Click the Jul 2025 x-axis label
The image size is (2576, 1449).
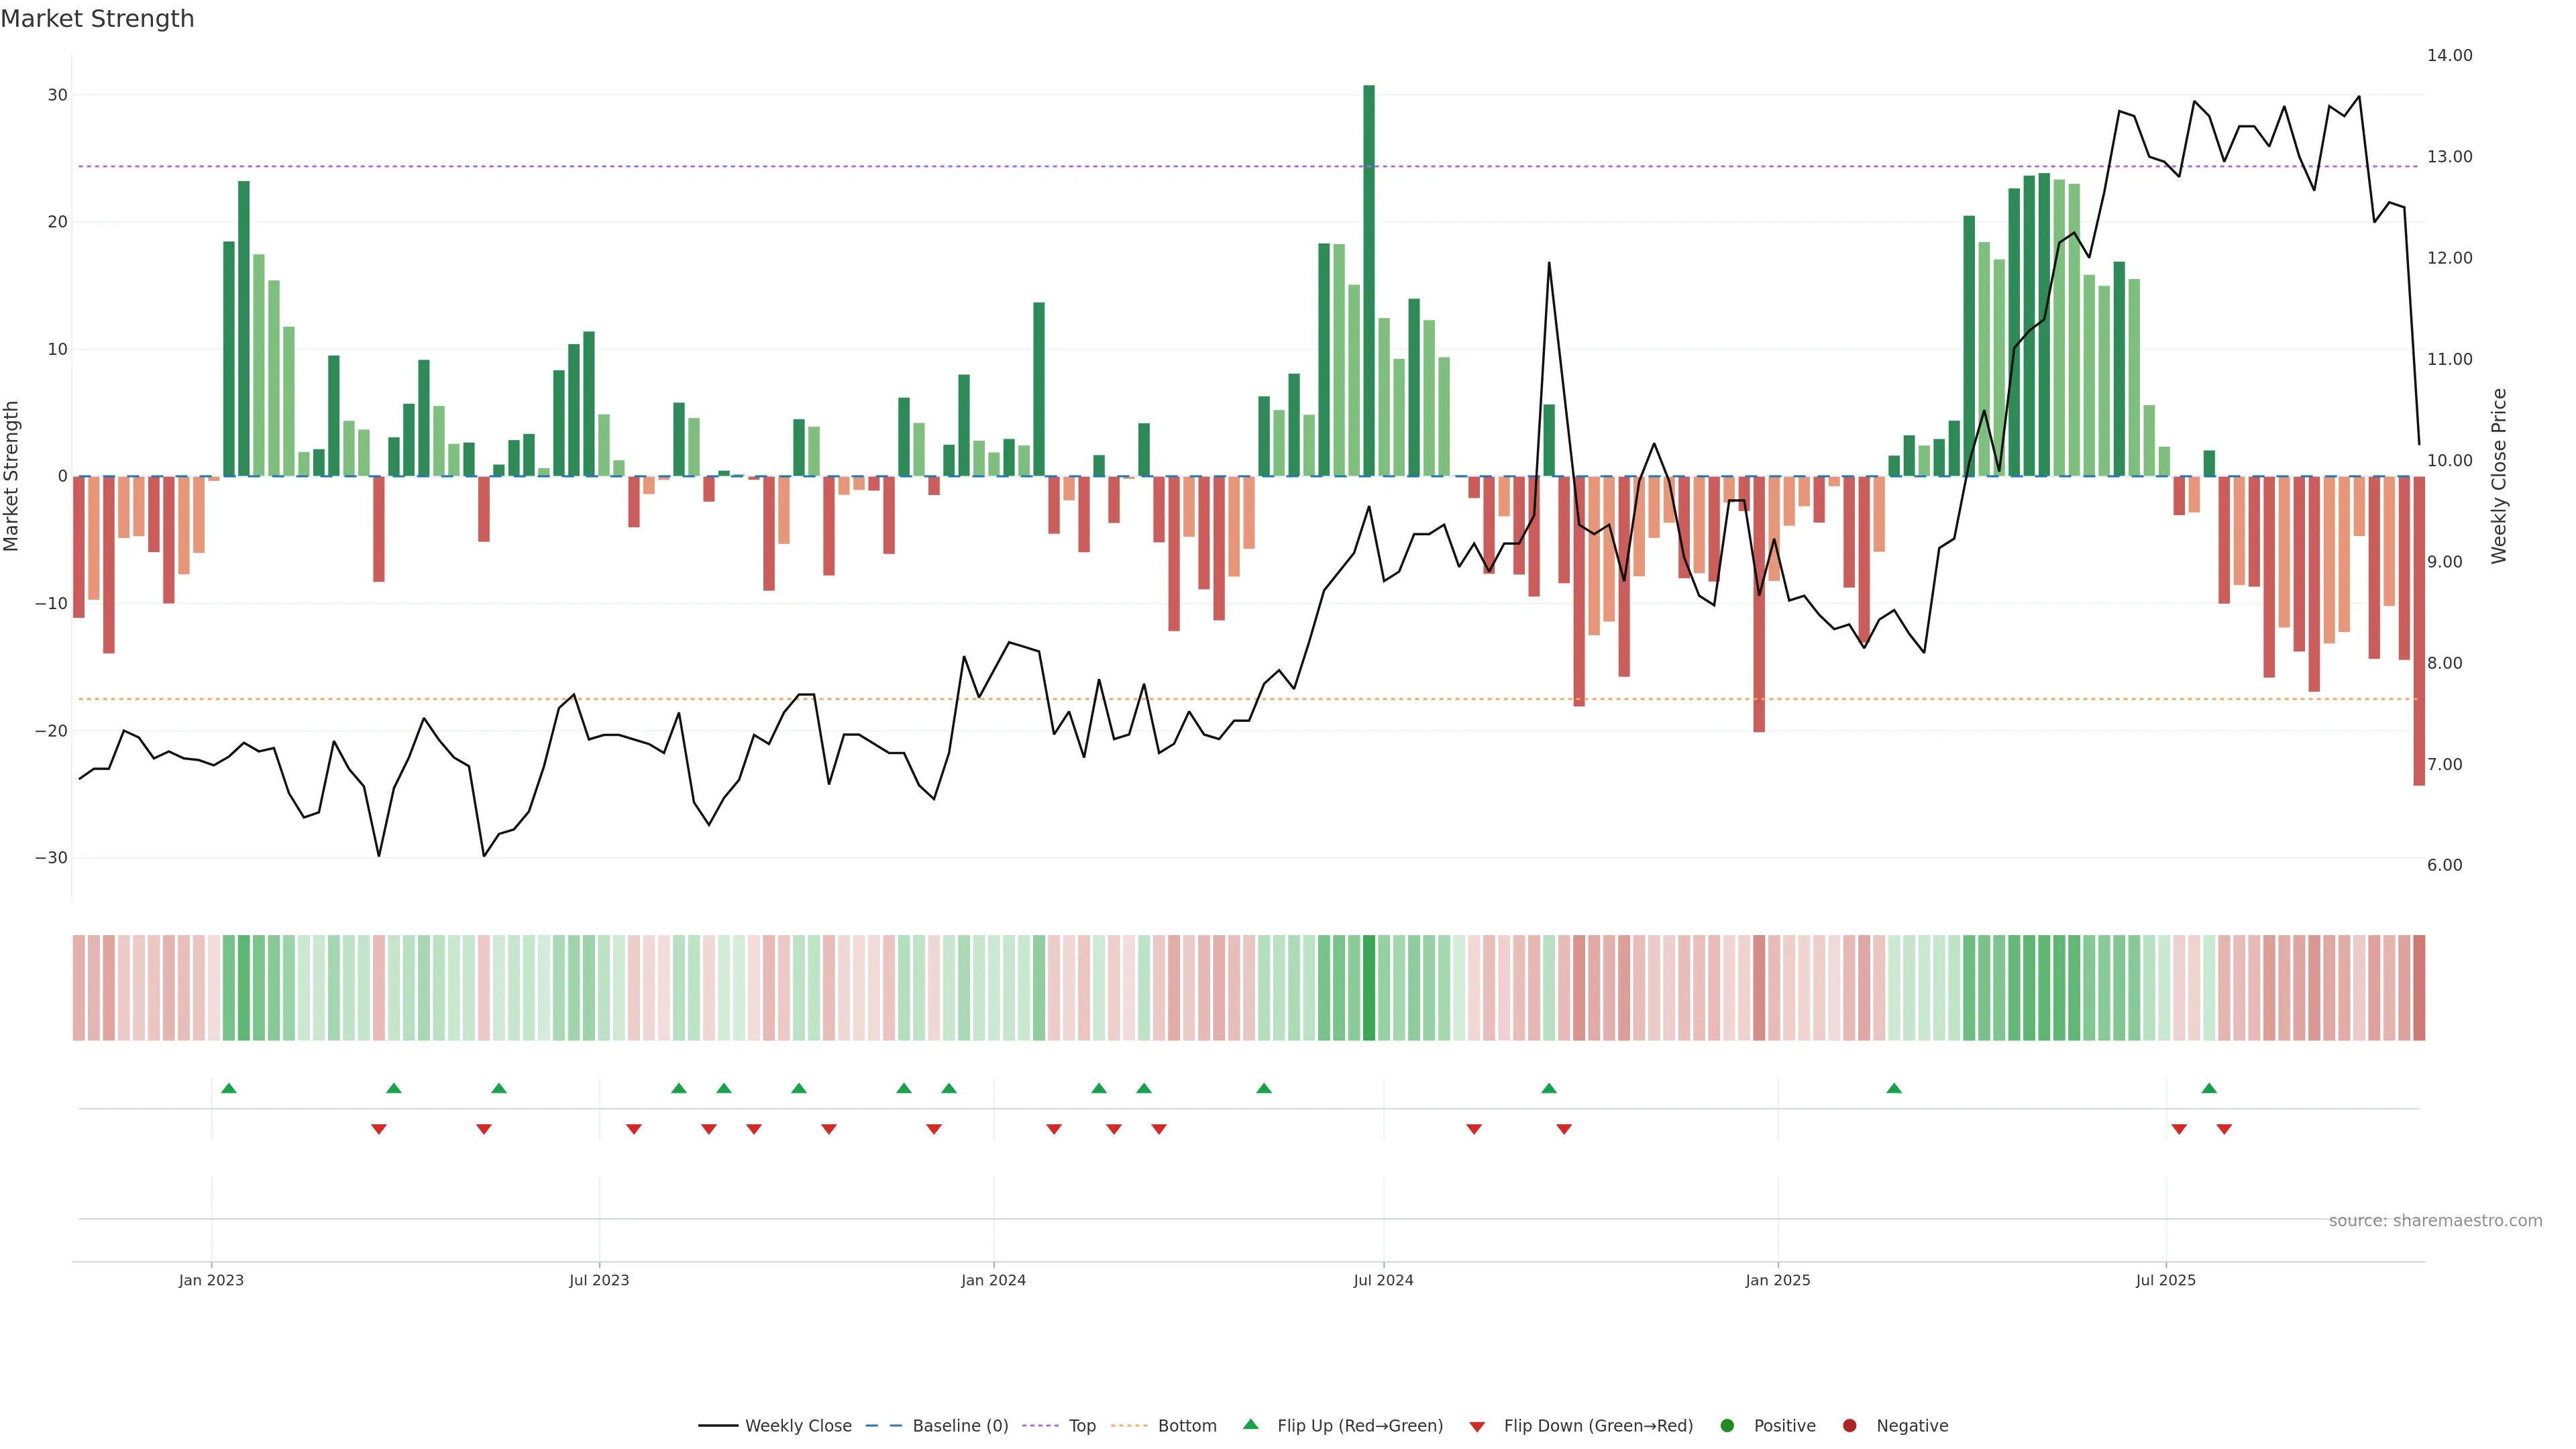2165,1280
